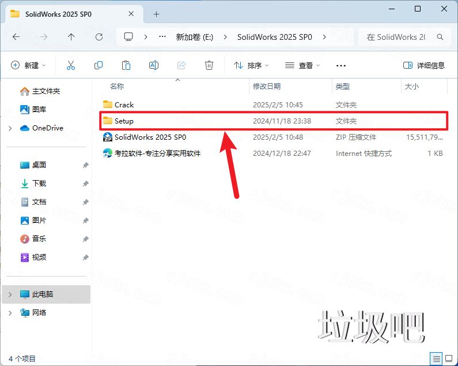Click the chevron after the PC breadcrumb icon

[x=145, y=37]
